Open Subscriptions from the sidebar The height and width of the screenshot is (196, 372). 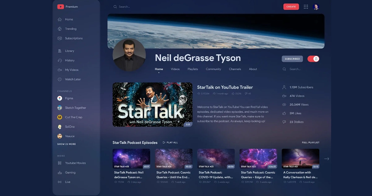[x=74, y=38]
